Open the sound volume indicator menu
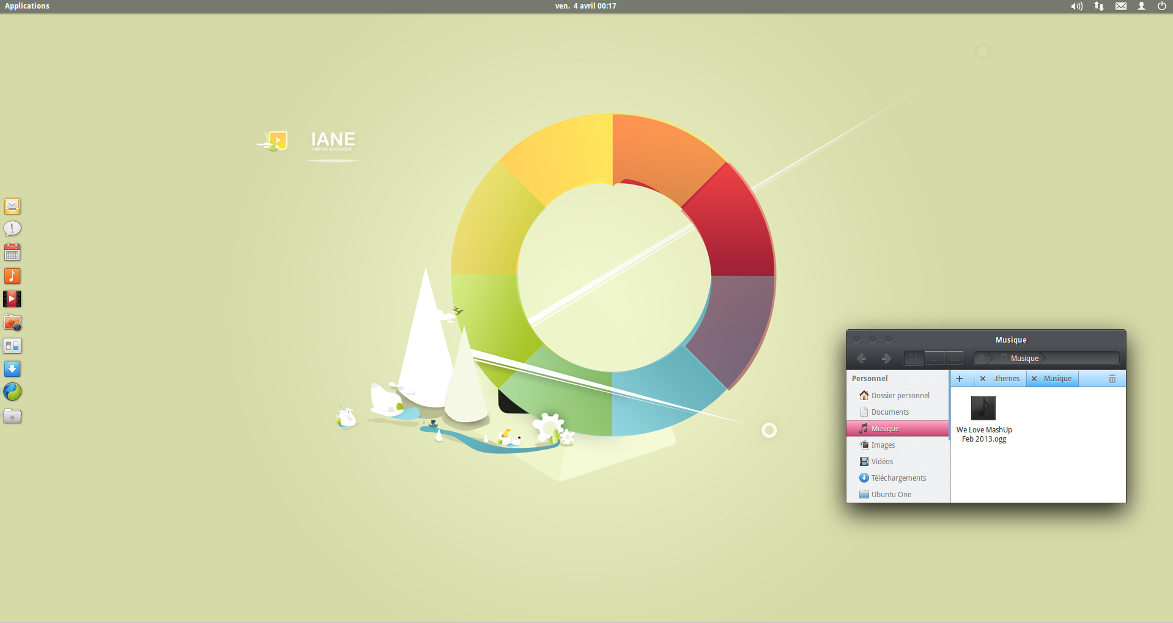1173x623 pixels. [x=1076, y=6]
